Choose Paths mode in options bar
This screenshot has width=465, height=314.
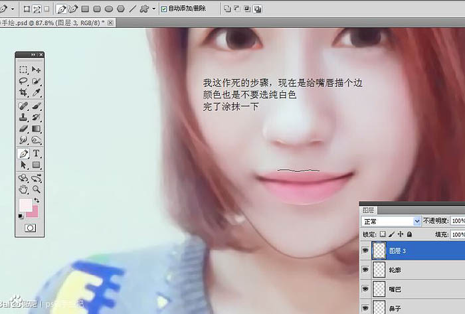coord(37,9)
